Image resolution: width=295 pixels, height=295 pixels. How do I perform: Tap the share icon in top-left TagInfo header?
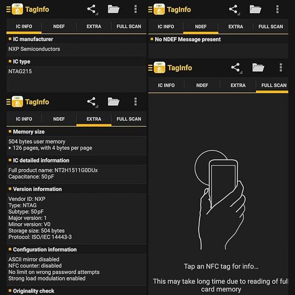pos(91,9)
